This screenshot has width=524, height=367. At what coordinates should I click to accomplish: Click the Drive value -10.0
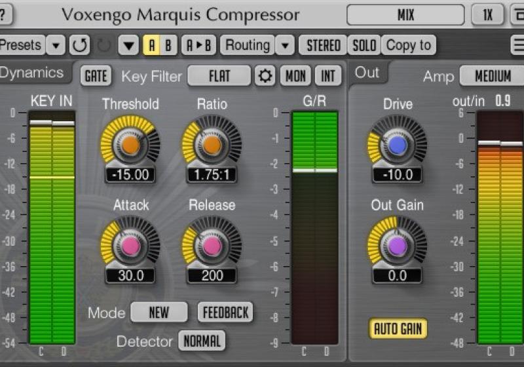tap(398, 174)
